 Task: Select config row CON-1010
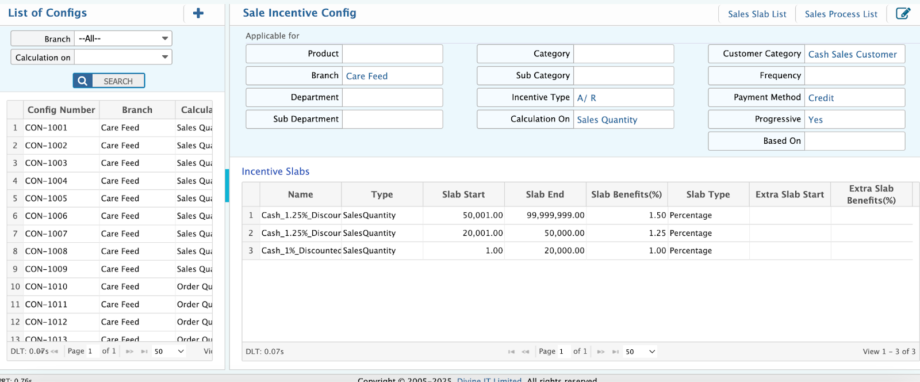pyautogui.click(x=110, y=286)
